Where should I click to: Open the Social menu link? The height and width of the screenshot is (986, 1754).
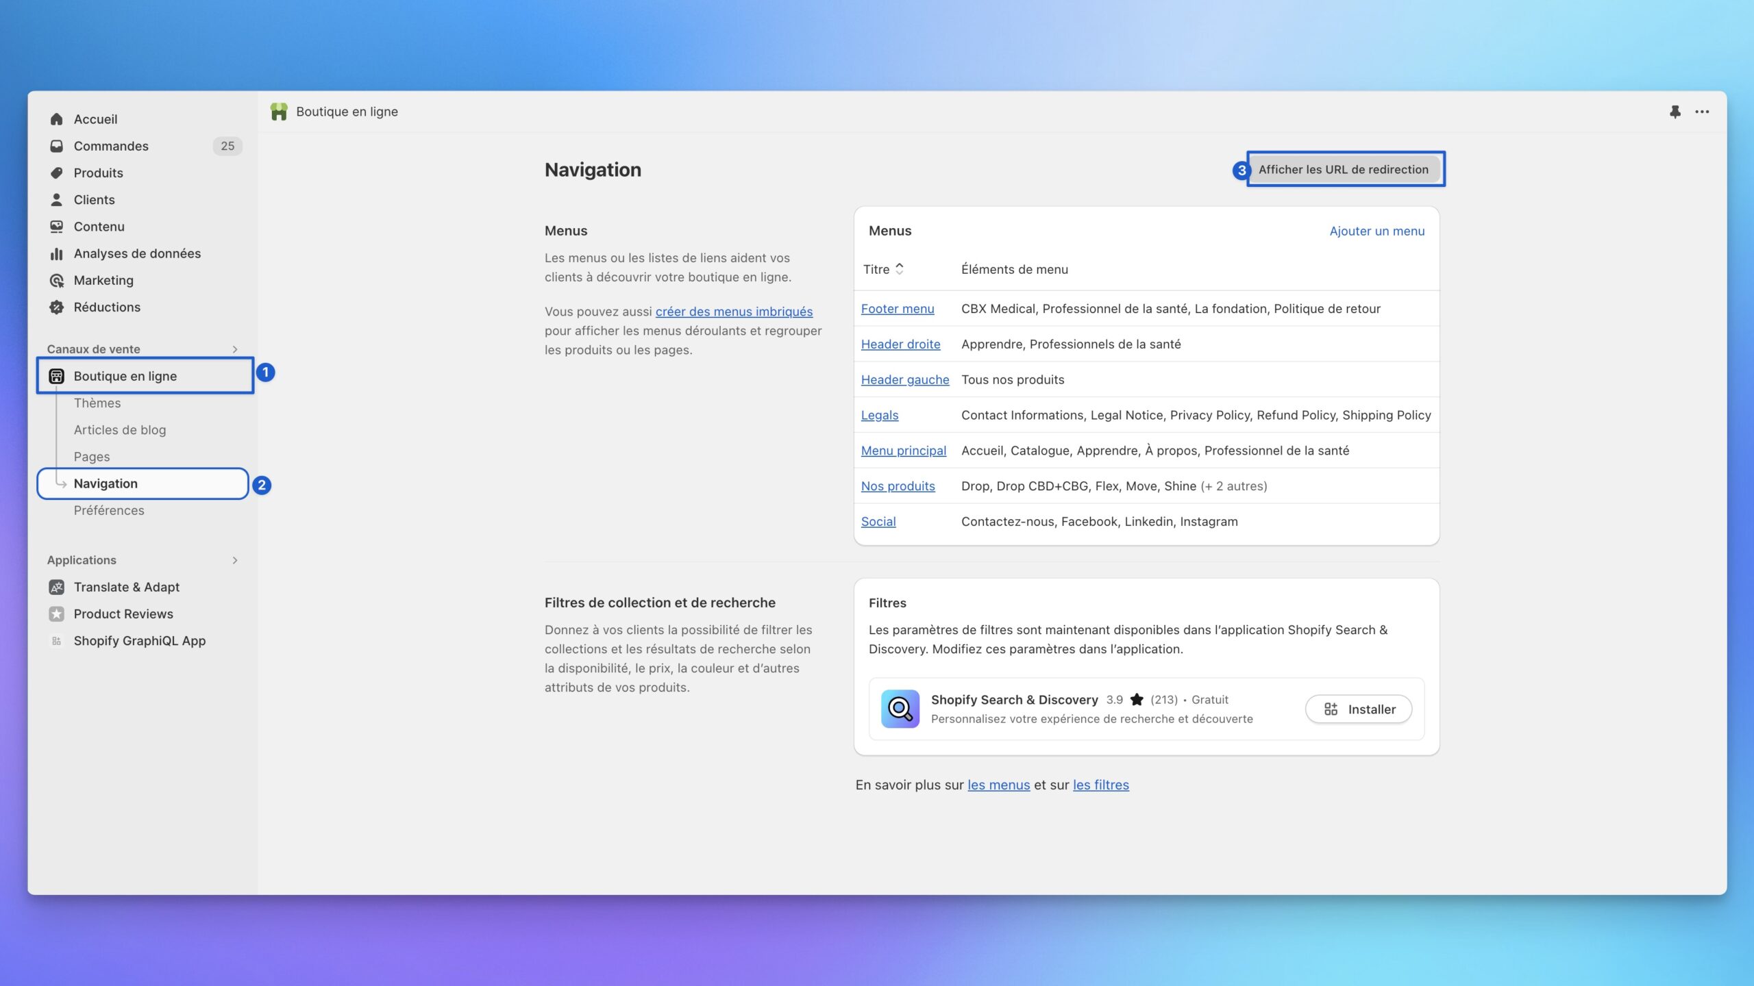878,522
